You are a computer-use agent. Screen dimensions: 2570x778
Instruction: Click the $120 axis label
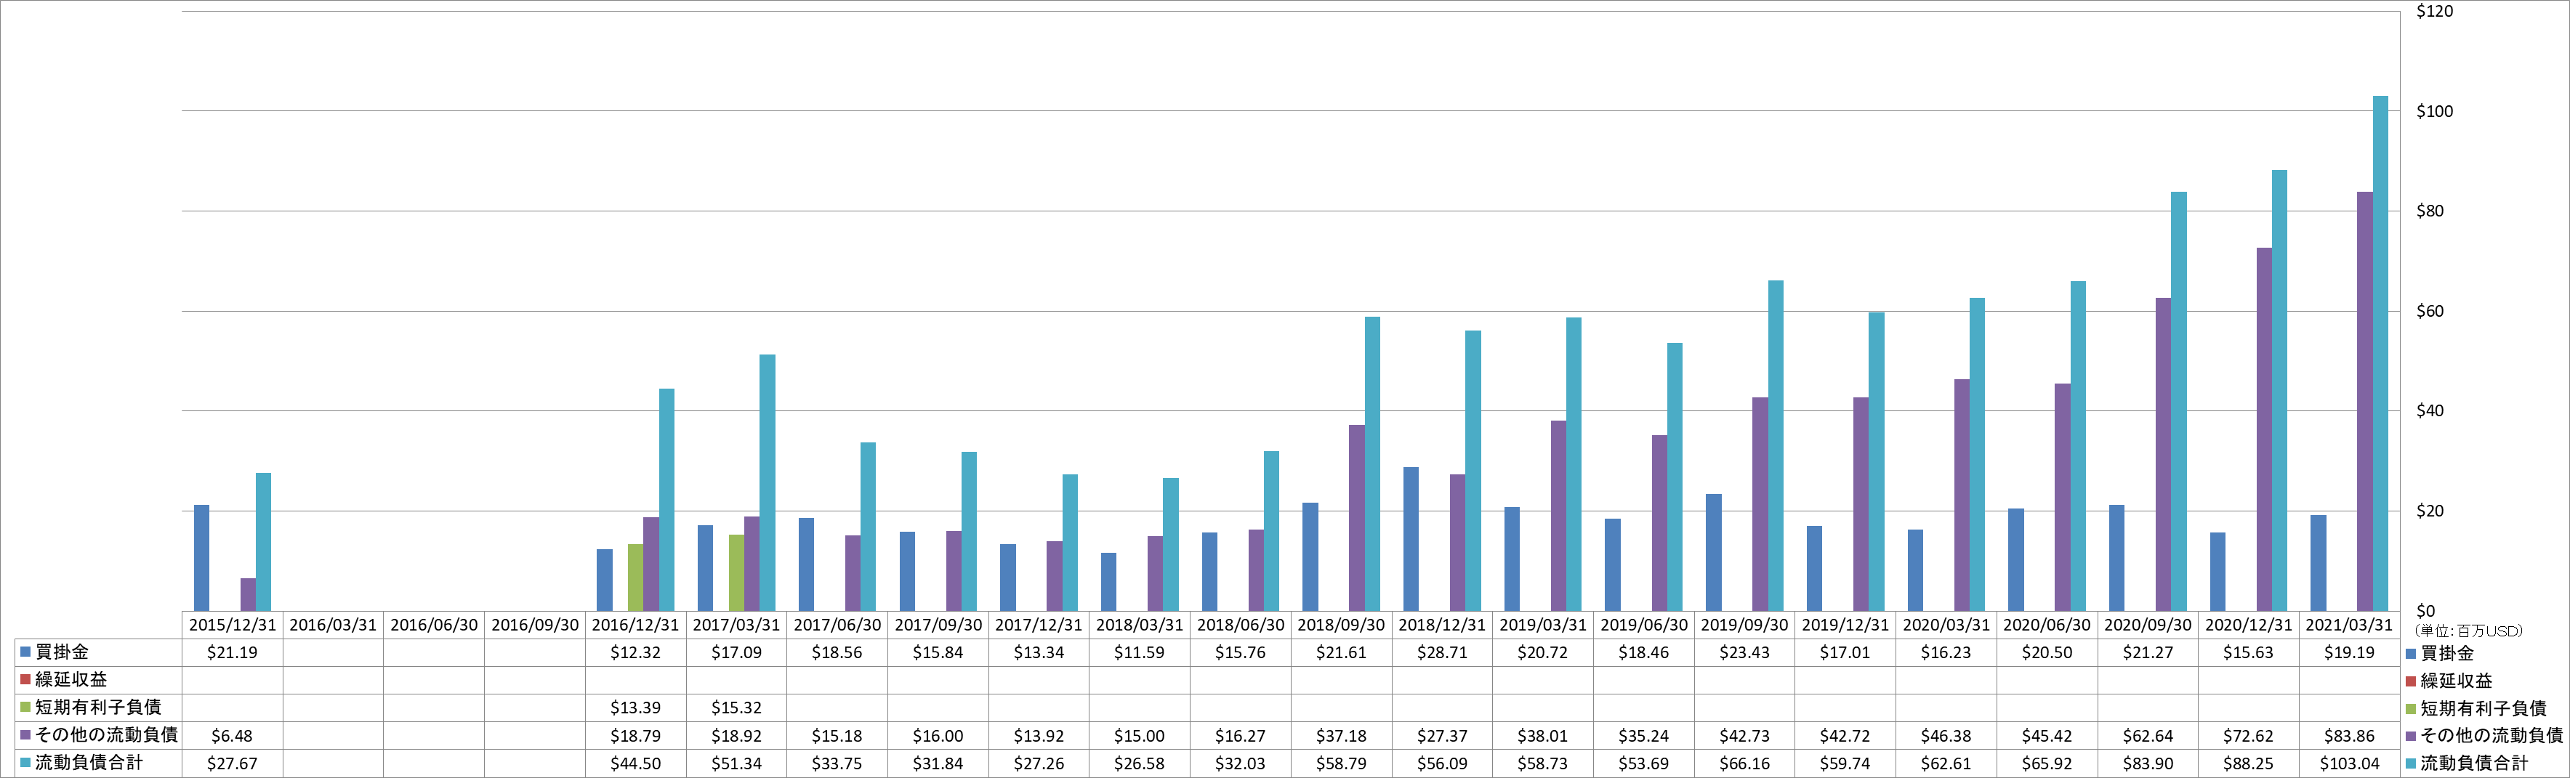click(x=2434, y=12)
